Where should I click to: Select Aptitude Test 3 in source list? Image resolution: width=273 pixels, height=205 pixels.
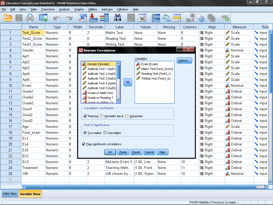click(101, 78)
